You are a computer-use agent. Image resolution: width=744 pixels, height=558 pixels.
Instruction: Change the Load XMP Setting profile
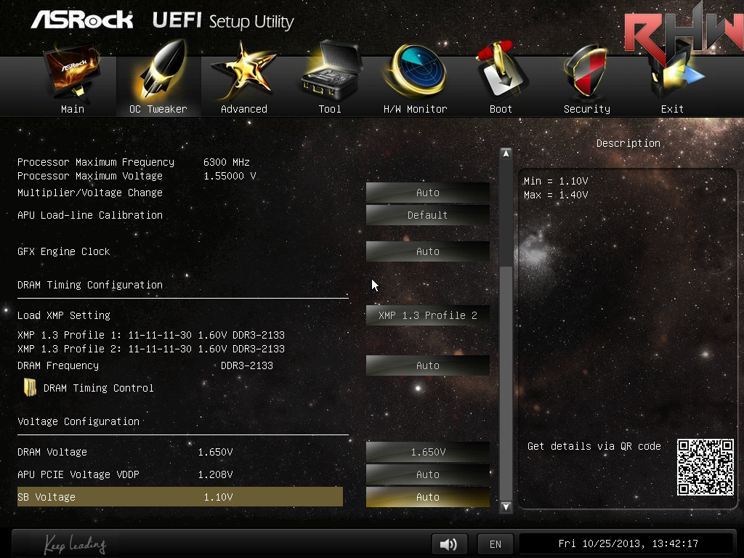click(x=427, y=315)
